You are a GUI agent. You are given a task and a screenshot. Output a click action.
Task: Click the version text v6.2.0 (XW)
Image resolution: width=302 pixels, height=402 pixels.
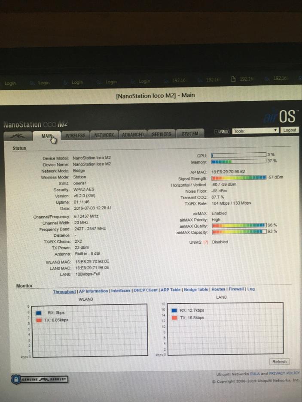click(84, 196)
